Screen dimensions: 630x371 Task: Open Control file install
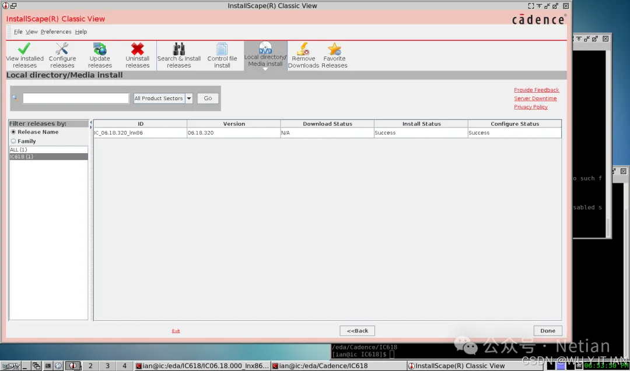point(222,55)
